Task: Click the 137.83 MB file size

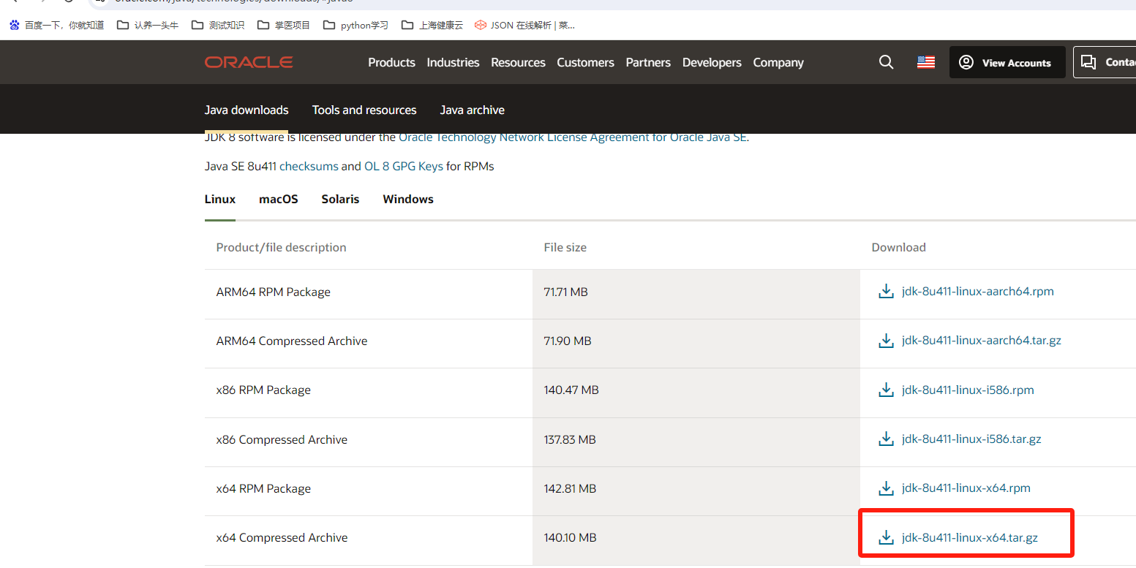Action: click(570, 440)
